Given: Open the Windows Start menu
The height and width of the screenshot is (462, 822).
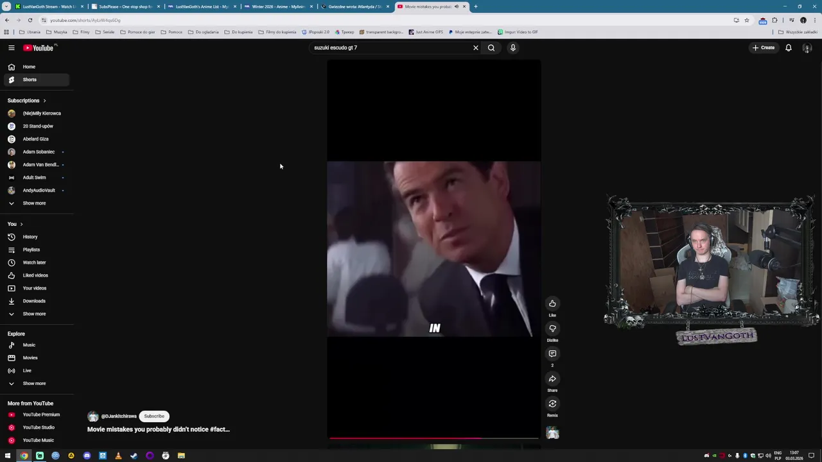Looking at the screenshot, I should click(x=8, y=456).
